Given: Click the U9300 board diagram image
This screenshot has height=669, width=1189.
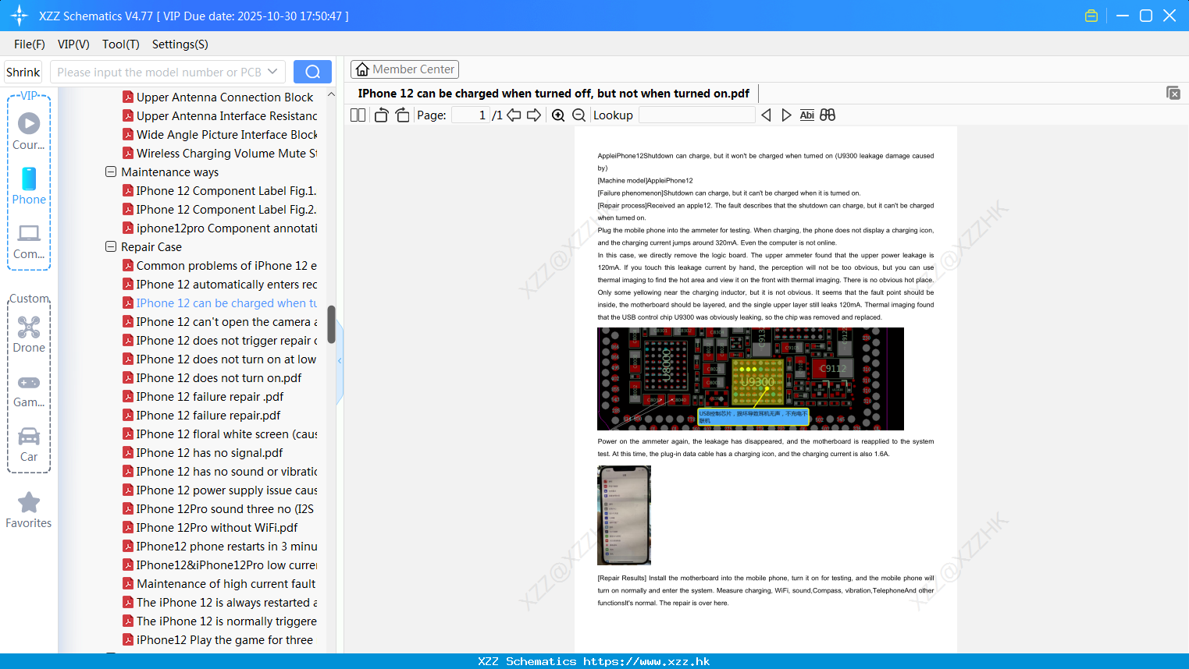Looking at the screenshot, I should click(x=750, y=379).
